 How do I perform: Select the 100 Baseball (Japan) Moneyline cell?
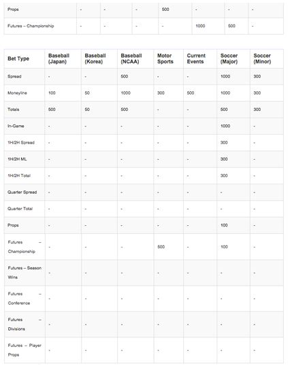click(52, 93)
